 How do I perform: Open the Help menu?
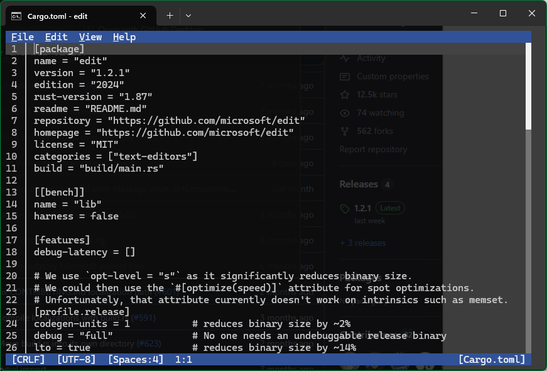(x=124, y=37)
